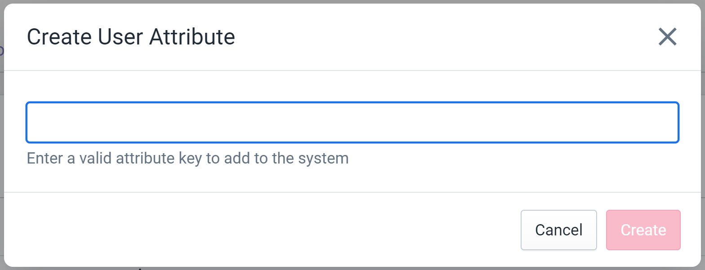Focus the attribute key text field
Viewport: 705px width, 270px height.
(x=352, y=123)
